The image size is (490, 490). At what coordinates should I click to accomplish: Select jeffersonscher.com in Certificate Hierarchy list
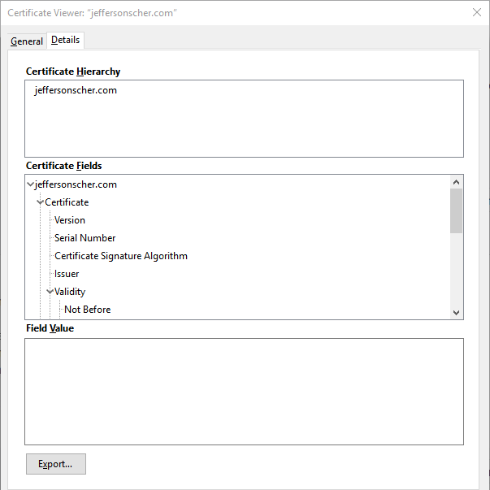click(76, 90)
